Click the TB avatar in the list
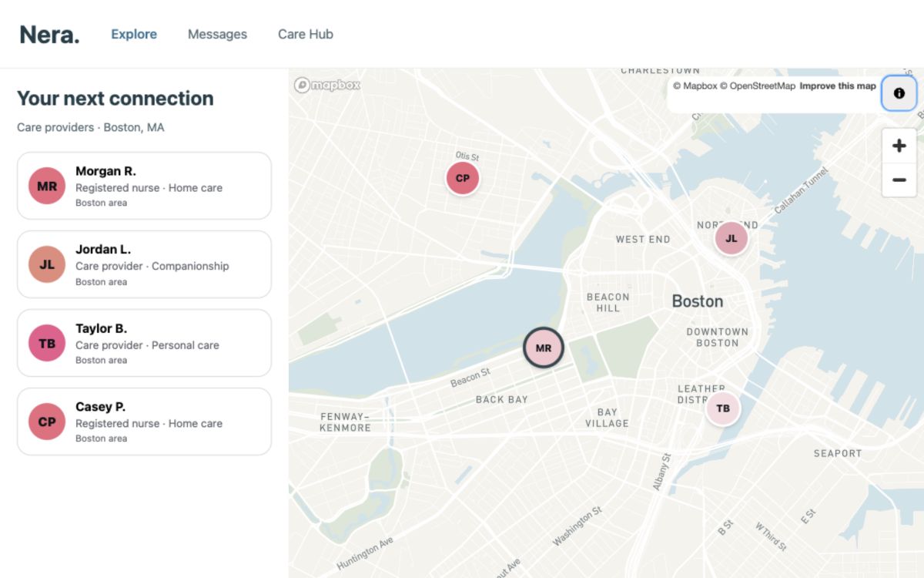 pos(47,343)
